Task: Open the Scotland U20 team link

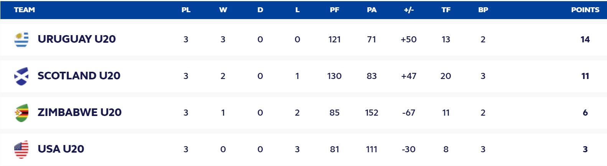Action: 79,76
